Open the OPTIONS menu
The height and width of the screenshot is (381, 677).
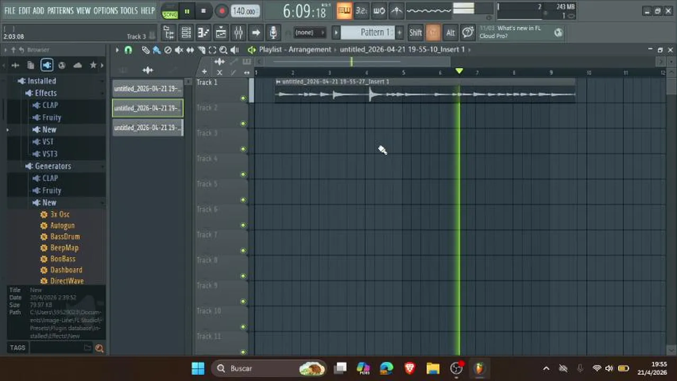pos(105,10)
